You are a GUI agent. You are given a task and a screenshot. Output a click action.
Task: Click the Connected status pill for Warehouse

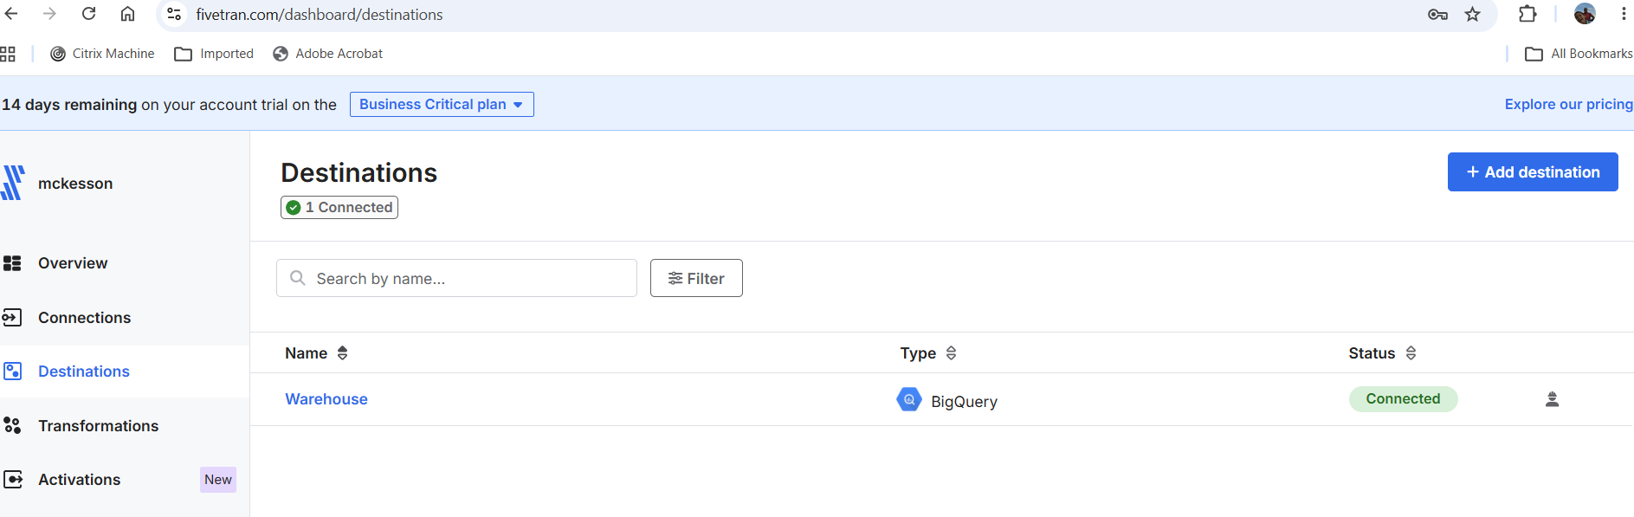tap(1403, 399)
